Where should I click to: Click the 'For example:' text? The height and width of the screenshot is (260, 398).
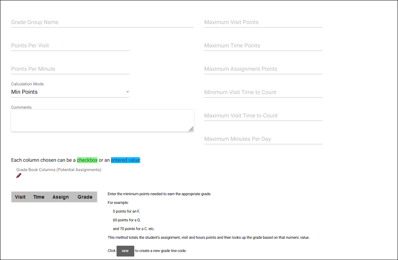pyautogui.click(x=118, y=203)
